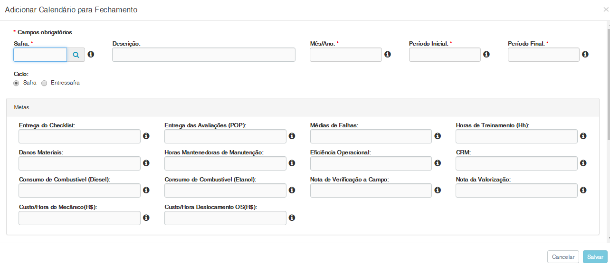Click the Safra search magnifier icon
Image resolution: width=610 pixels, height=266 pixels.
point(76,55)
